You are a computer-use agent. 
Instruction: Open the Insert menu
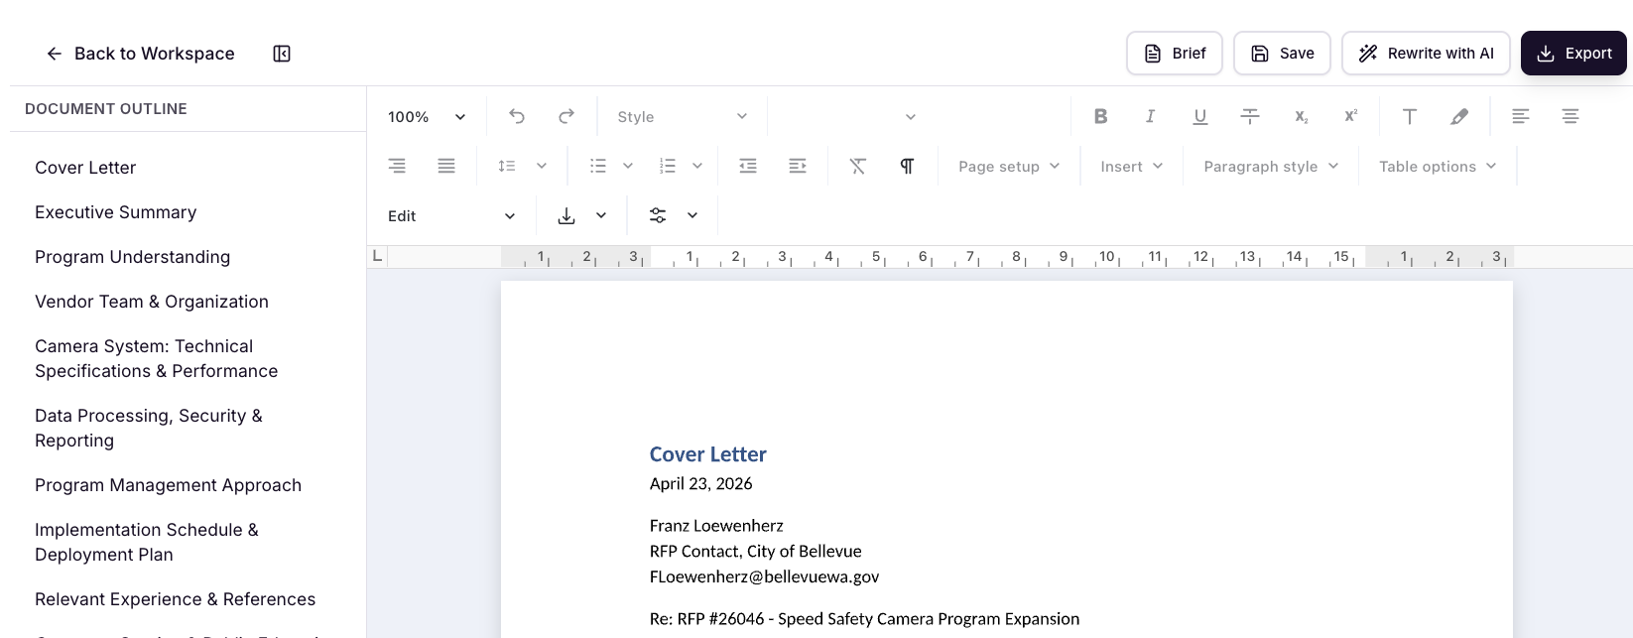[x=1131, y=166]
